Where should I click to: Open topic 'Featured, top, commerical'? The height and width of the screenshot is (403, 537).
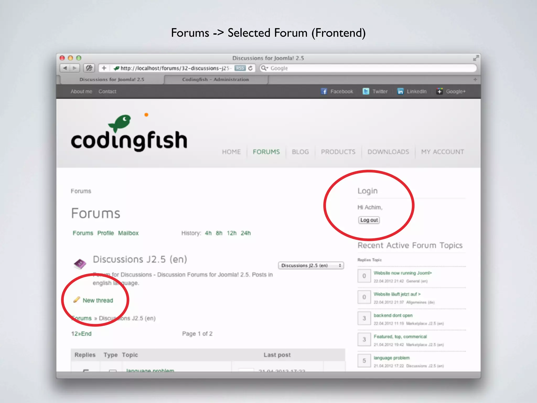tap(400, 337)
